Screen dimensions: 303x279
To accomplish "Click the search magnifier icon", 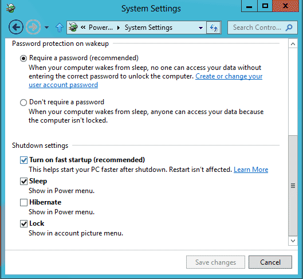I will click(x=289, y=27).
